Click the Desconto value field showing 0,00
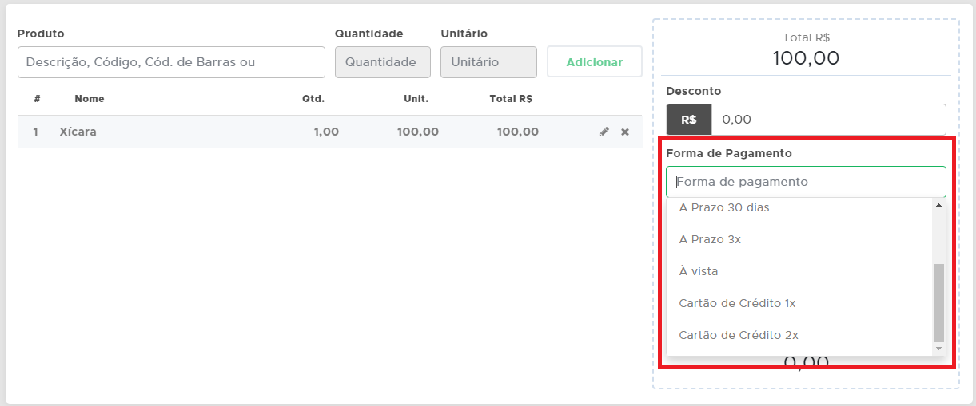The width and height of the screenshot is (976, 406). pyautogui.click(x=828, y=120)
